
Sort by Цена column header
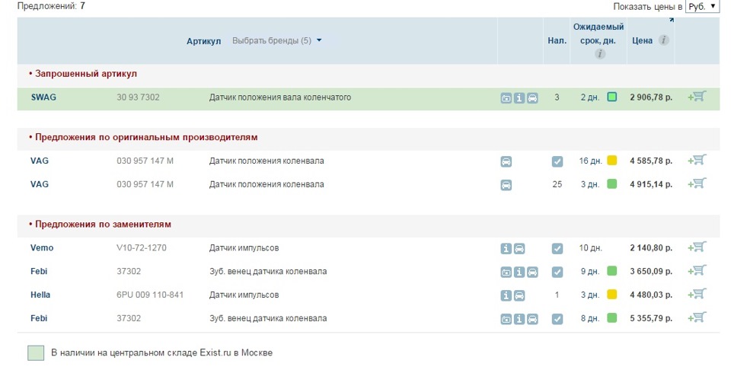[642, 40]
